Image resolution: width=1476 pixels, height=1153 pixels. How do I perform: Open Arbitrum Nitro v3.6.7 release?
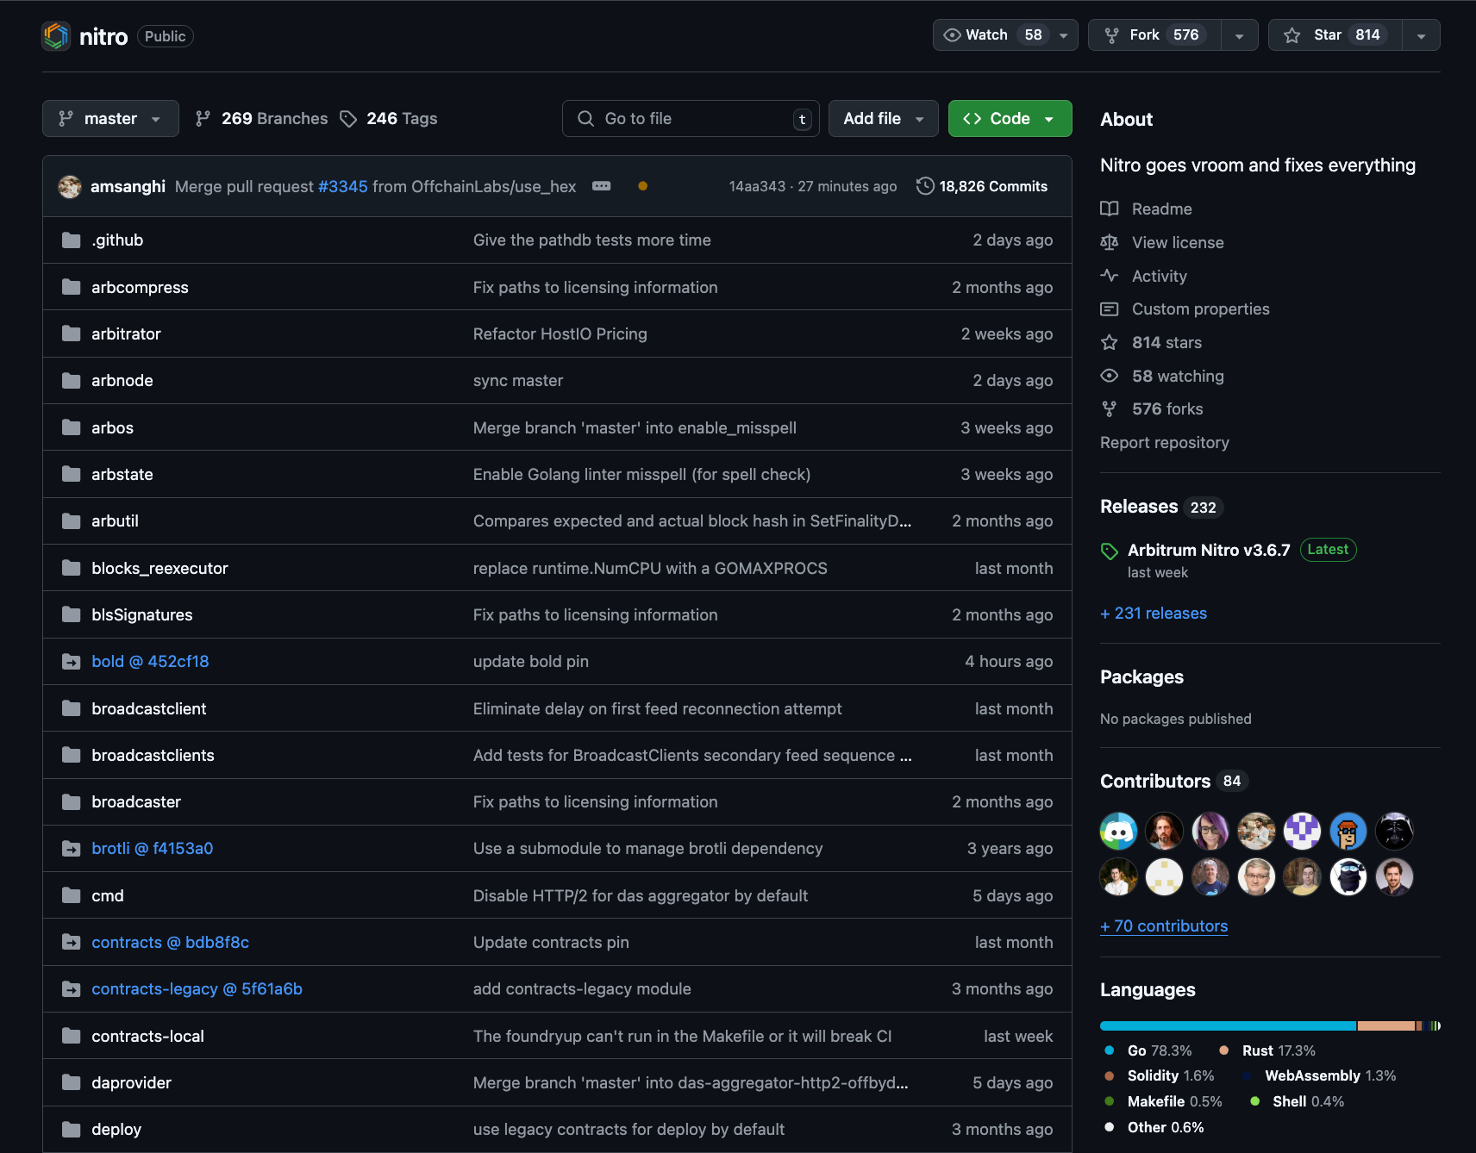(x=1209, y=550)
